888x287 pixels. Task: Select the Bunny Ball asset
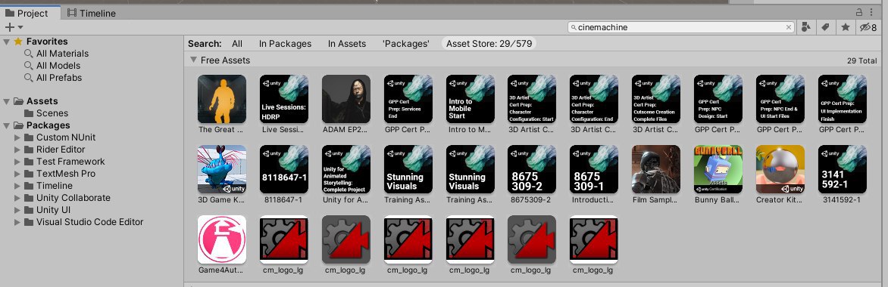(718, 169)
